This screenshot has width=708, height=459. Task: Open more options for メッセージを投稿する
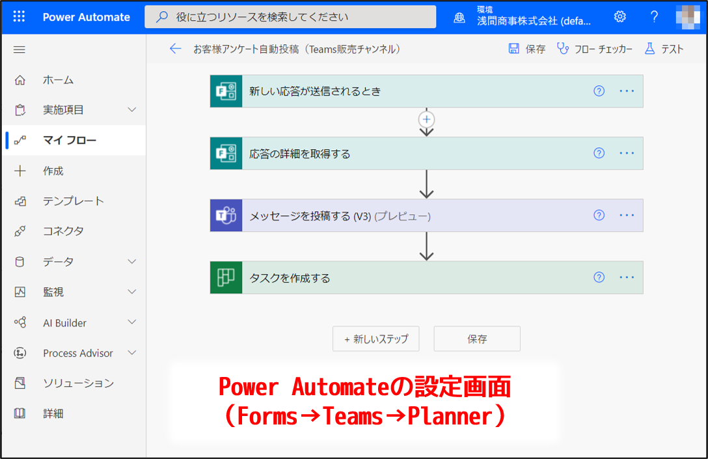coord(627,215)
